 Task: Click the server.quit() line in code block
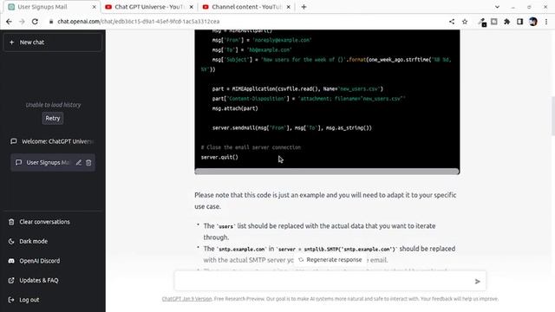[x=219, y=157]
